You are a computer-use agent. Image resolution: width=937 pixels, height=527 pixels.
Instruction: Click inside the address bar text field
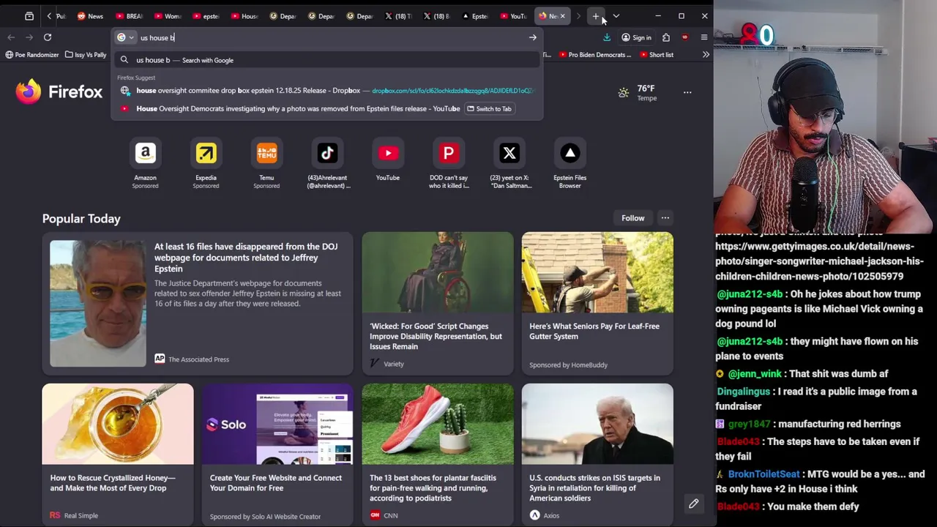coord(329,37)
